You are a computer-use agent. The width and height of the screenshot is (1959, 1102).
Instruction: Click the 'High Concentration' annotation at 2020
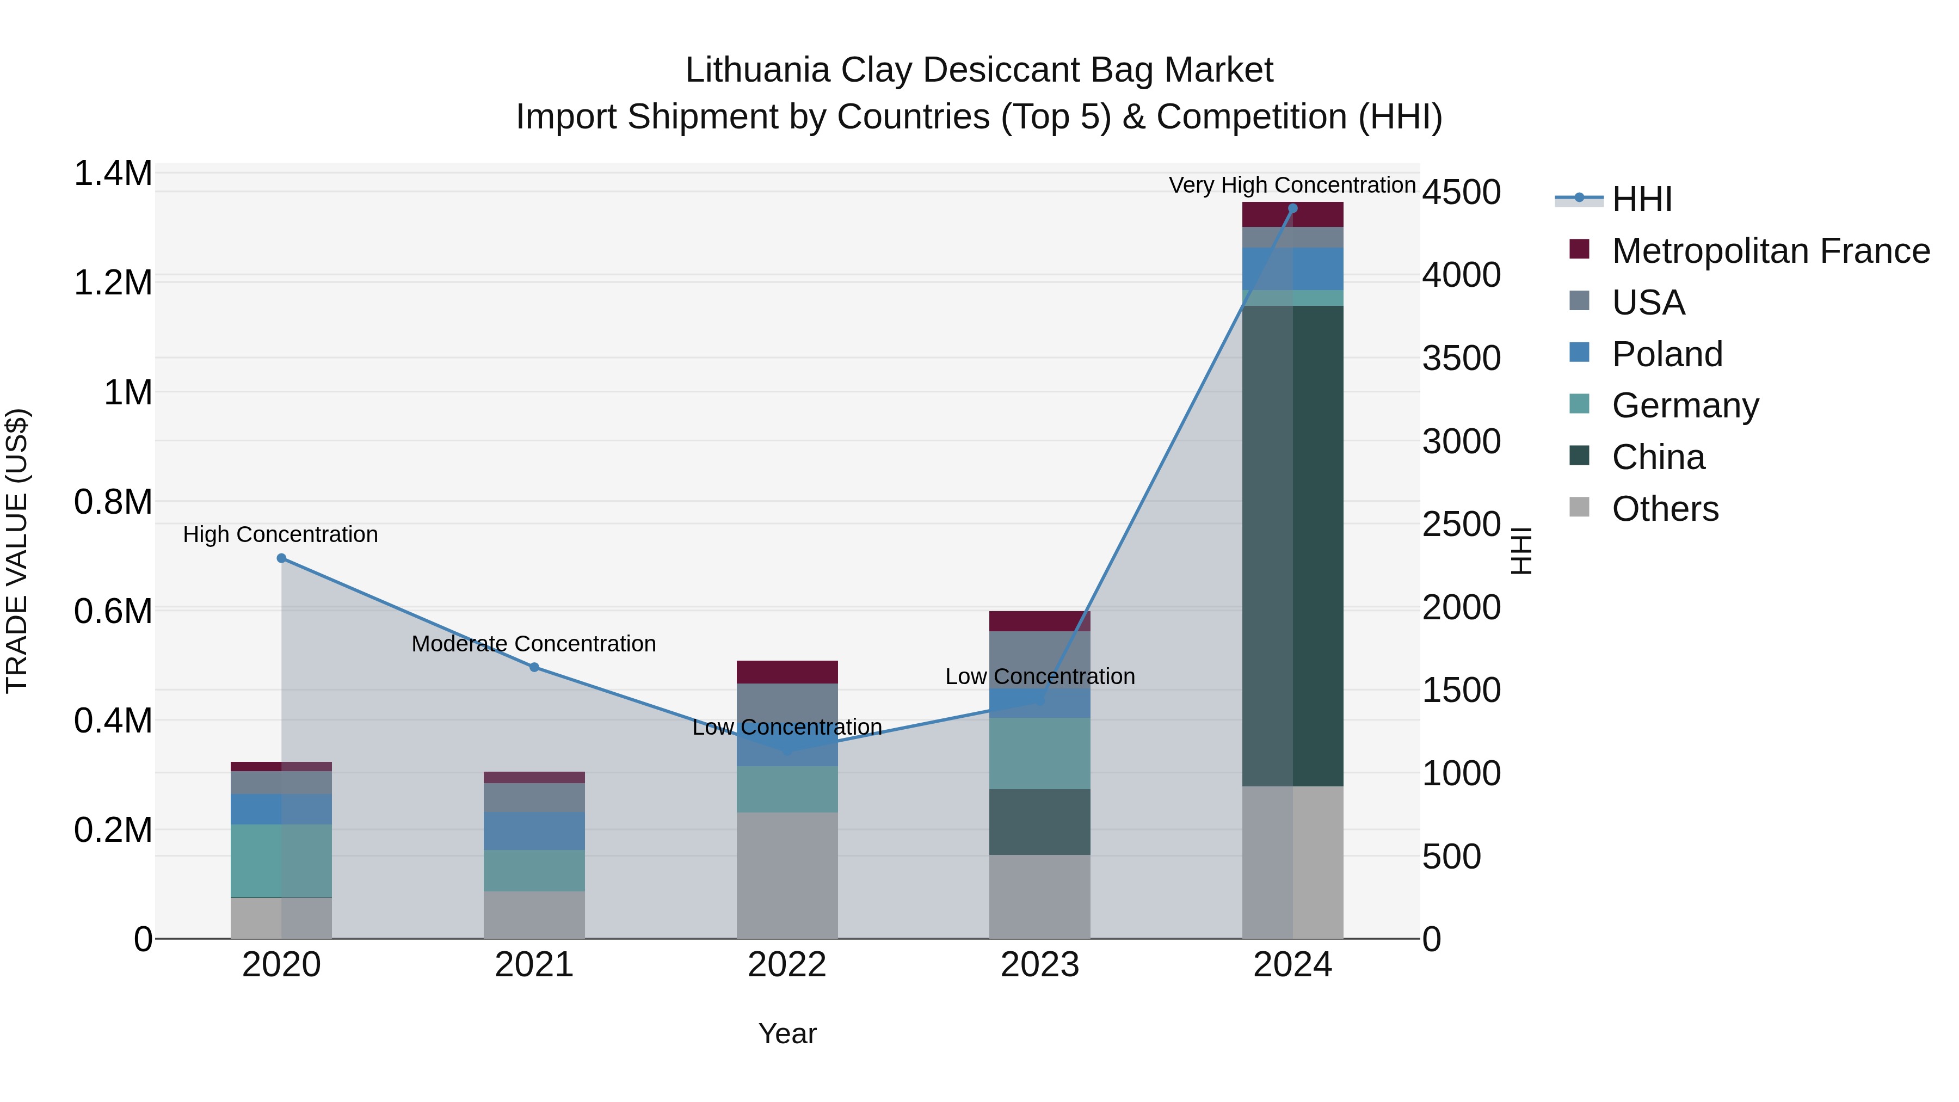[281, 534]
